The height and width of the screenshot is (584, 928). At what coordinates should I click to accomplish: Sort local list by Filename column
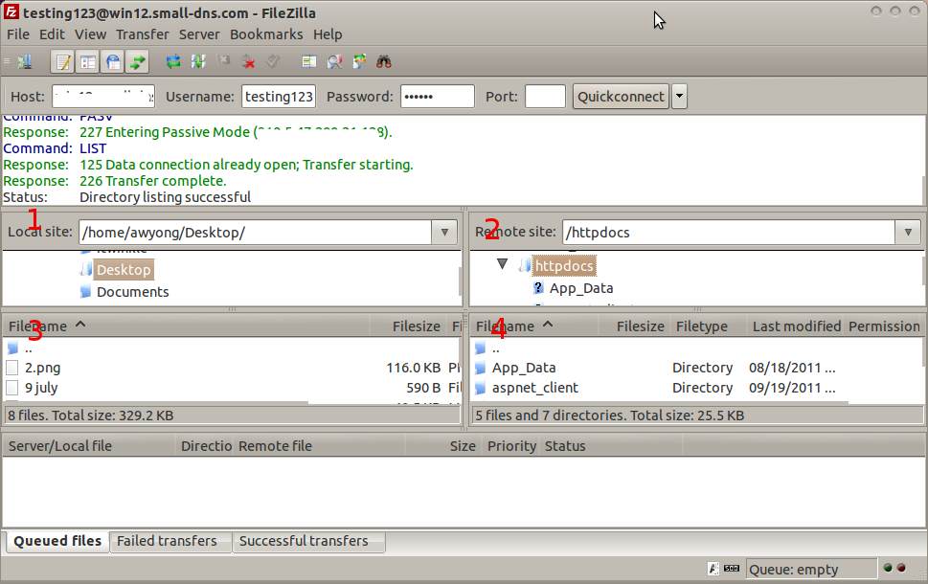pyautogui.click(x=186, y=326)
